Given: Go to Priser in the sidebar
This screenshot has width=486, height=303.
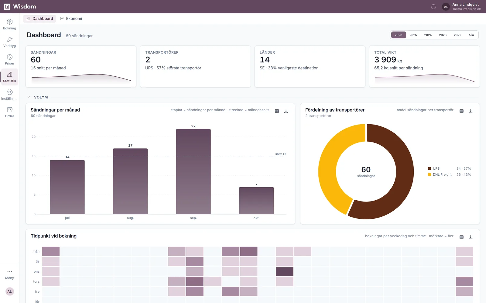Looking at the screenshot, I should point(9,60).
